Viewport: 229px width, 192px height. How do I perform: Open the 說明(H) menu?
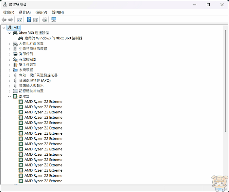pyautogui.click(x=58, y=12)
